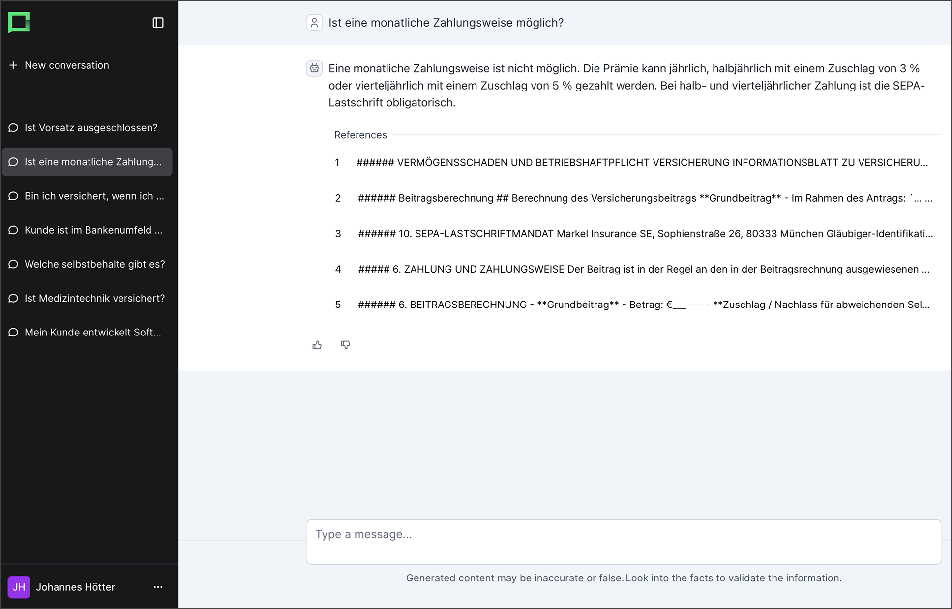The image size is (952, 609).
Task: Open chat 'Welche selbstbehalte gibt es?'
Action: point(87,264)
